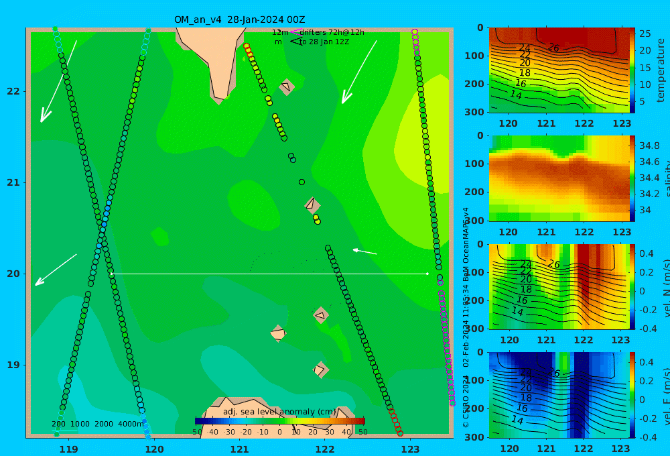This screenshot has width=670, height=456.
Task: Click the temperature section panel
Action: pos(559,70)
